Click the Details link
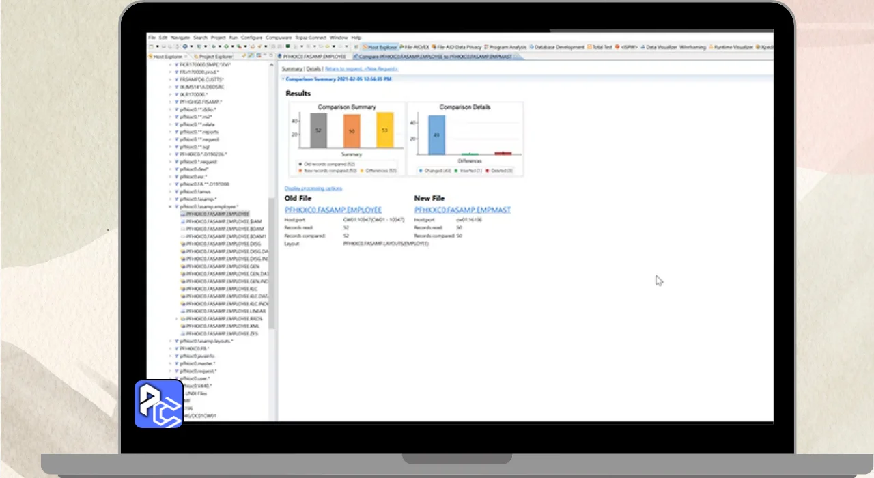This screenshot has height=478, width=874. [313, 69]
